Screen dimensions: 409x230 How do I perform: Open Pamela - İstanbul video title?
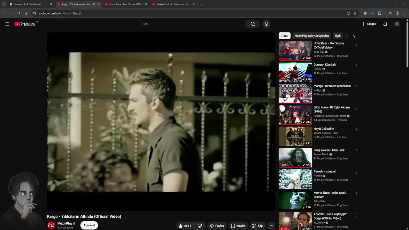pyautogui.click(x=325, y=172)
